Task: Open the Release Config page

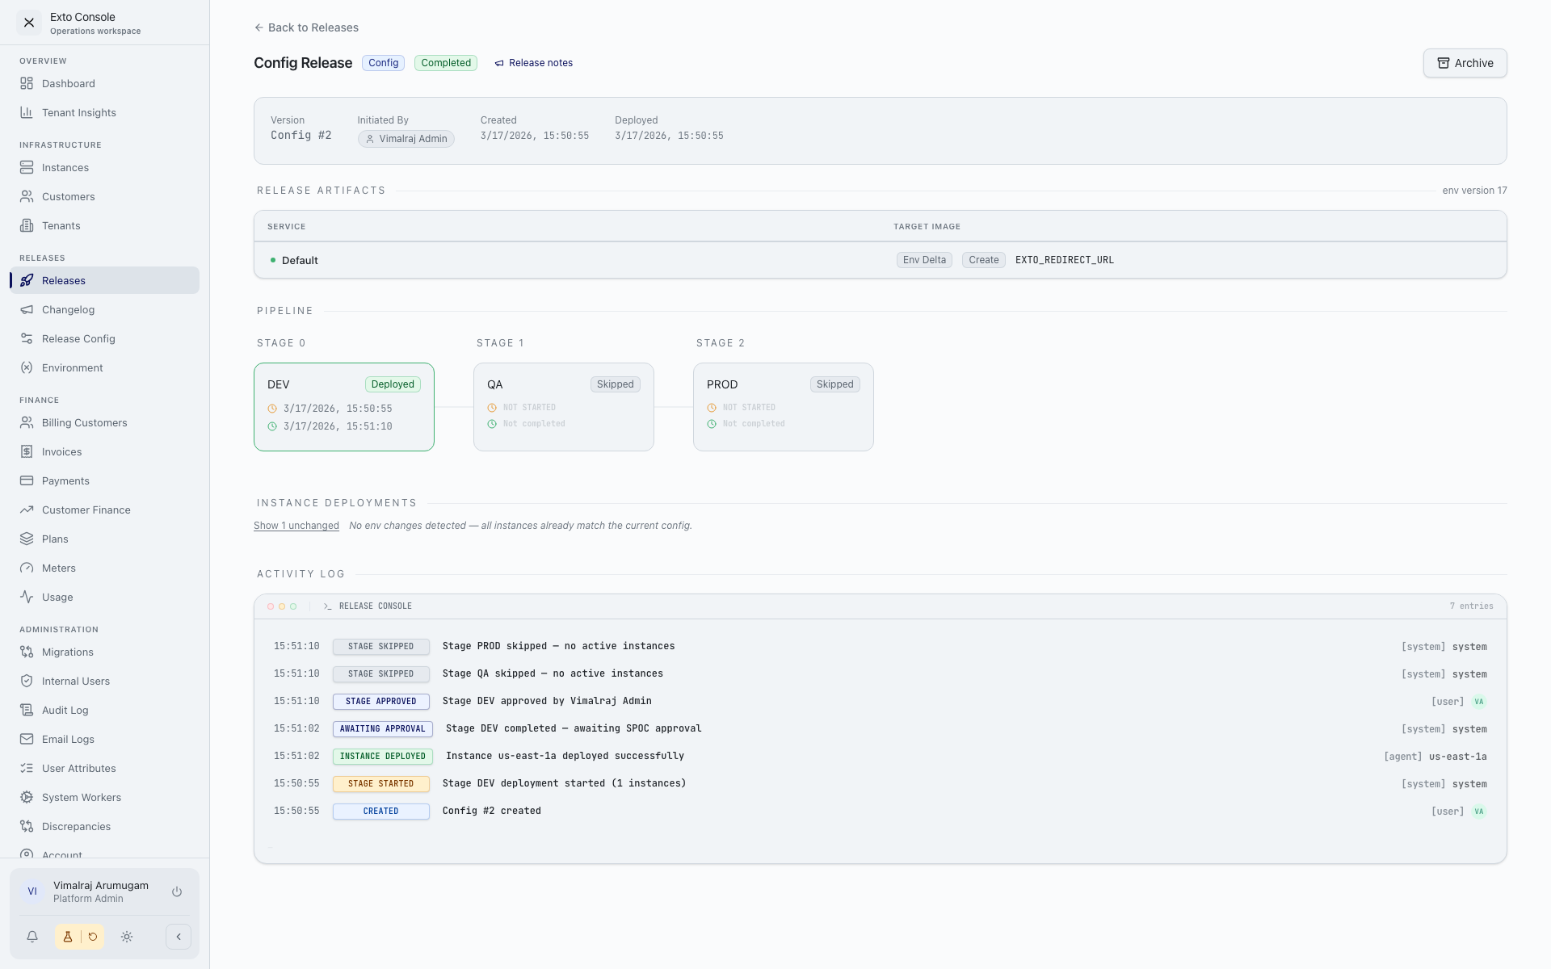Action: click(105, 339)
